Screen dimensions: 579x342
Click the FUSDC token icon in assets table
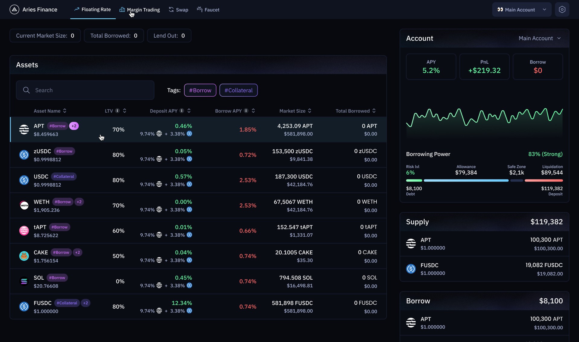tap(24, 306)
